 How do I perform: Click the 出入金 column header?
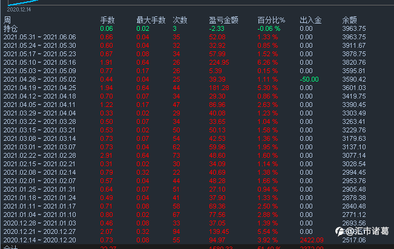coord(310,21)
